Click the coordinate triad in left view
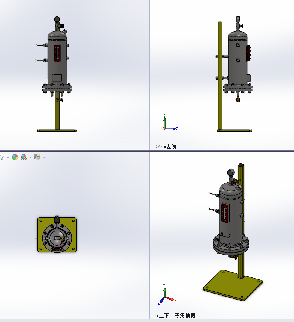The width and height of the screenshot is (294, 322). coord(170,122)
